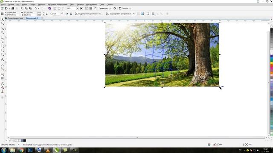Open the Edit menu

(11, 5)
